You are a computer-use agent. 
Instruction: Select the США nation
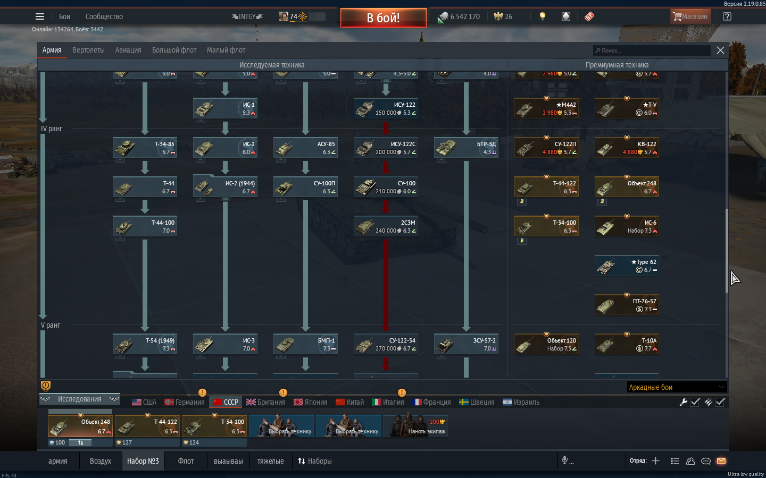[144, 402]
